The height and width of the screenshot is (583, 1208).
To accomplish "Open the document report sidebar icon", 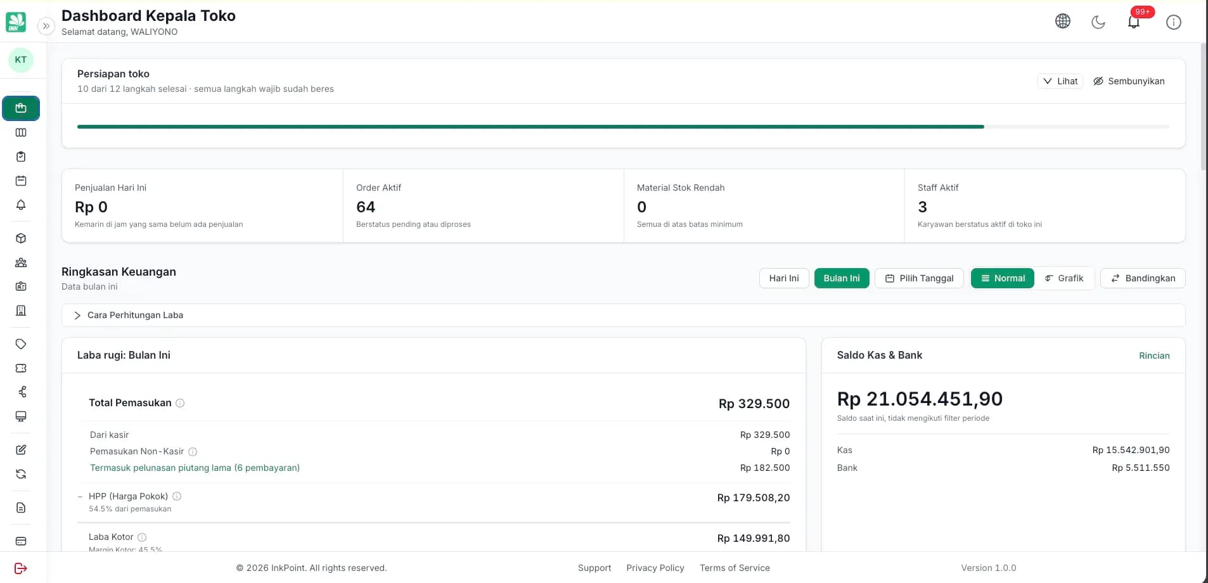I will pos(21,508).
